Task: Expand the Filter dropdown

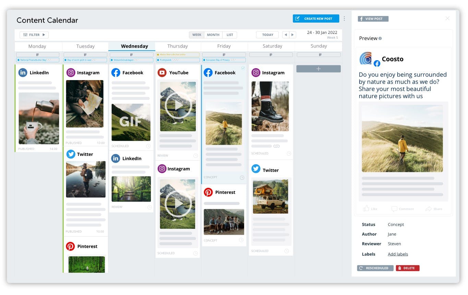Action: pos(34,35)
